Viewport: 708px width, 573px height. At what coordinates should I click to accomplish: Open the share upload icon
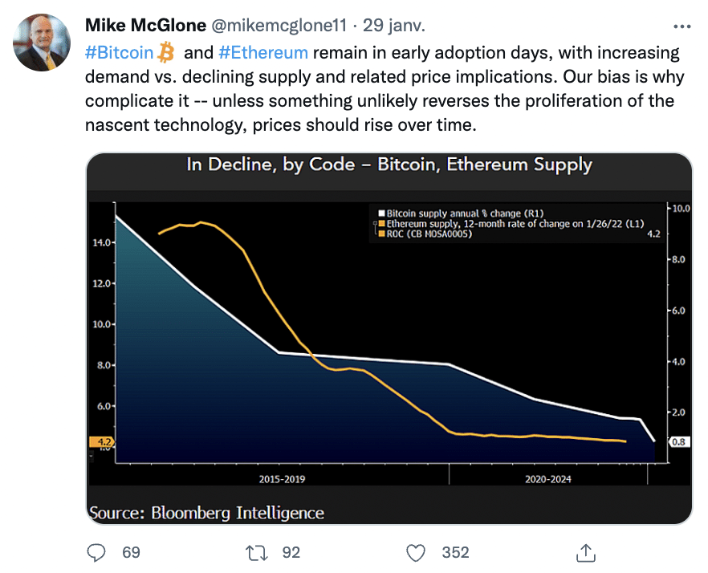(586, 553)
